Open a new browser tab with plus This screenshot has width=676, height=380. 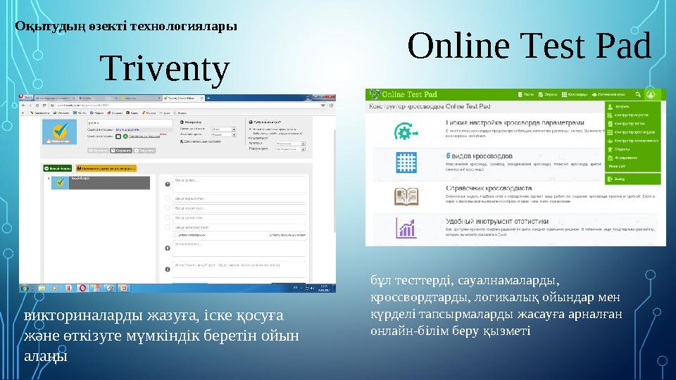(x=208, y=99)
